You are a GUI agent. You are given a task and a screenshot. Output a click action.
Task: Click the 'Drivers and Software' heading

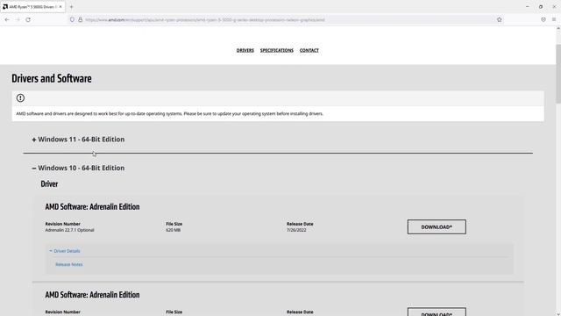52,78
